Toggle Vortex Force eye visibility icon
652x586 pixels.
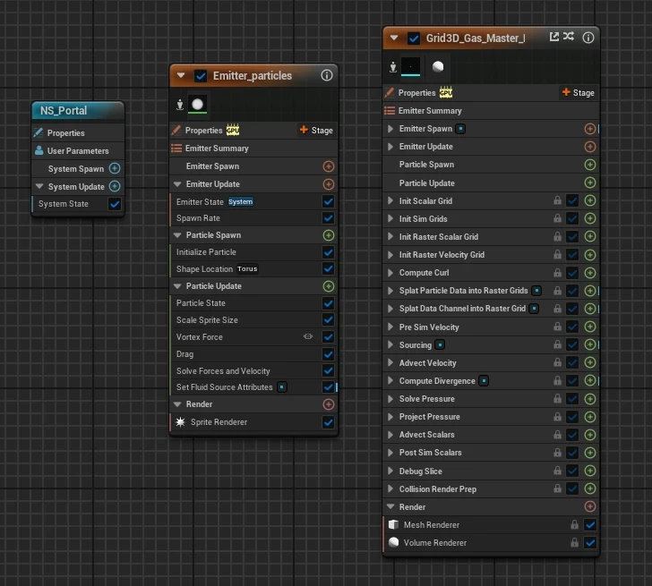[308, 336]
